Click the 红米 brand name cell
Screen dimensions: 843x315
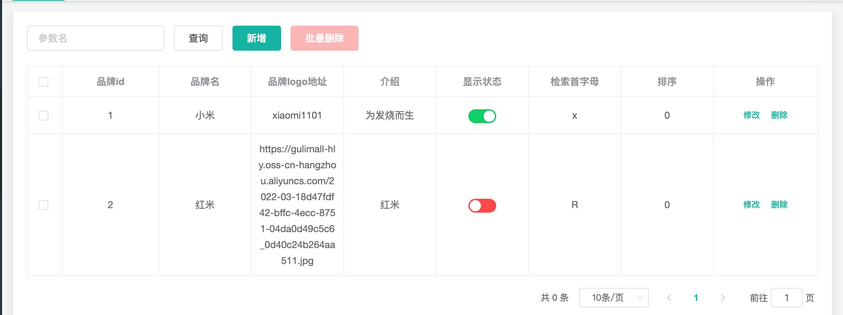click(205, 205)
